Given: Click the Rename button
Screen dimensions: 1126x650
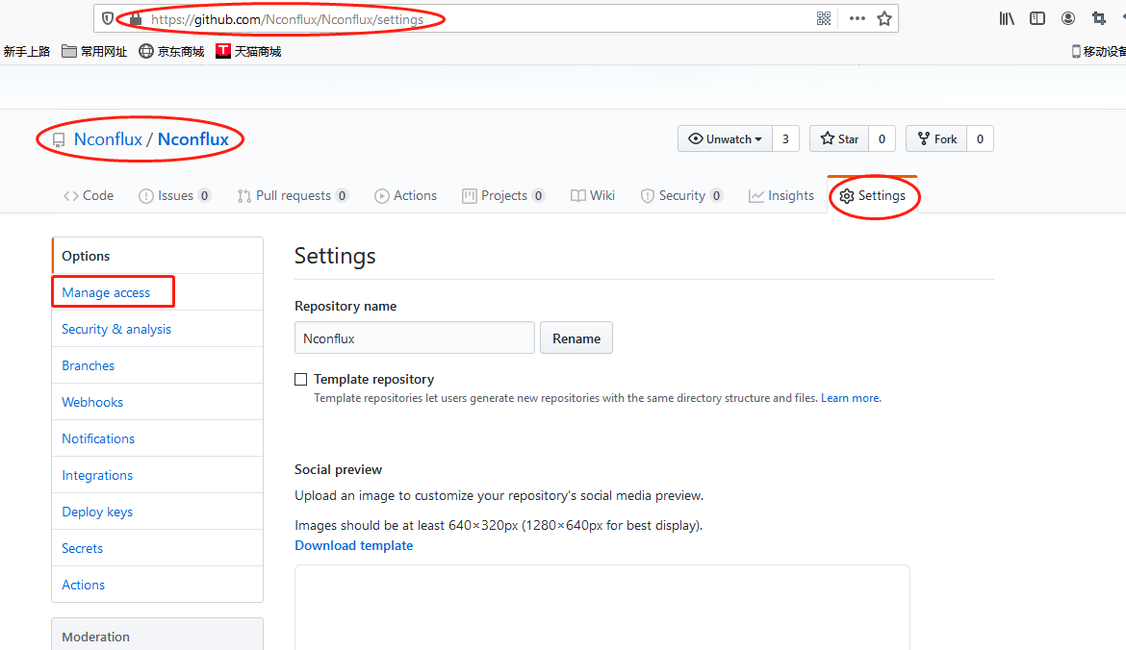Looking at the screenshot, I should [x=576, y=338].
